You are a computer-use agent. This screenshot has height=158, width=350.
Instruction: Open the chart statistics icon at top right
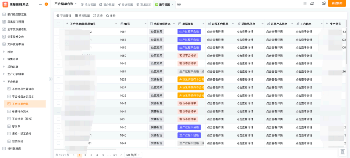pos(312,3)
